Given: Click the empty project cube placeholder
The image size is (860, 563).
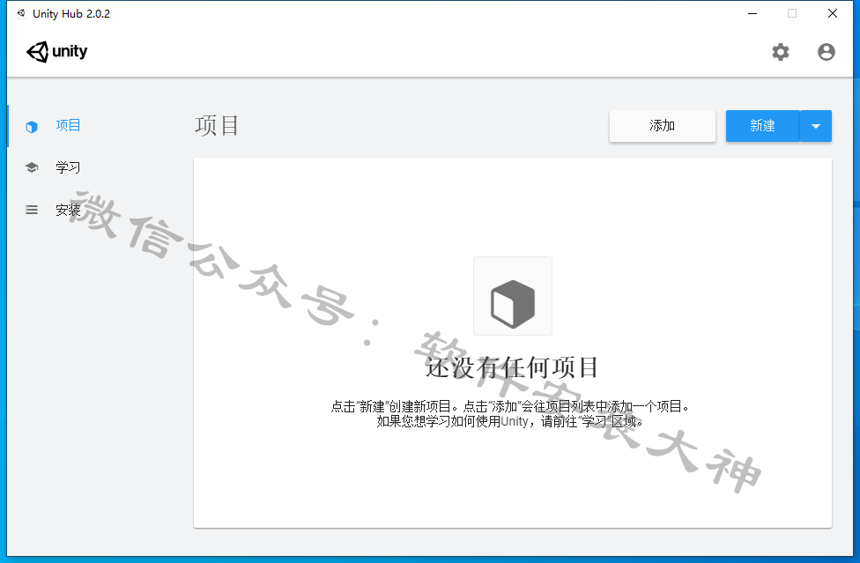Looking at the screenshot, I should pyautogui.click(x=513, y=296).
